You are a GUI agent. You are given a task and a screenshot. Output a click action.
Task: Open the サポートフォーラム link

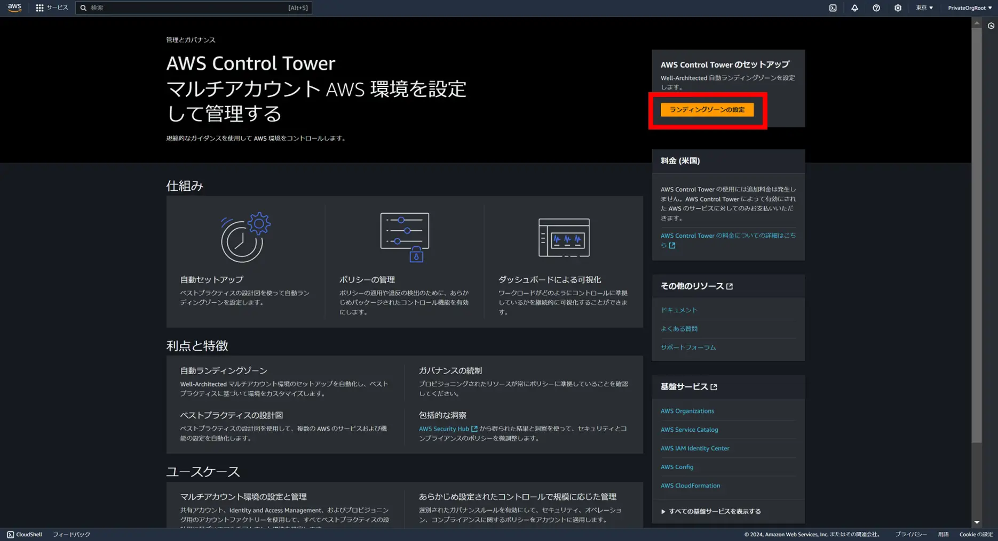pos(688,348)
